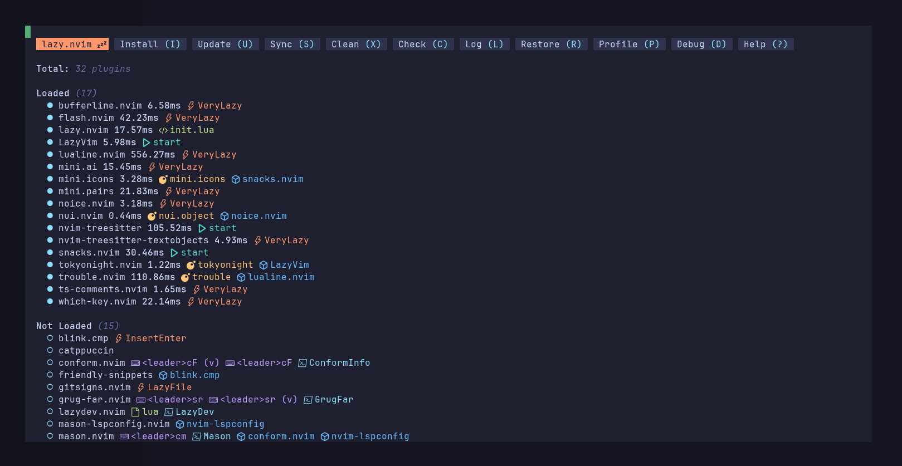Open the Update (U) tab
902x466 pixels.
tap(226, 44)
